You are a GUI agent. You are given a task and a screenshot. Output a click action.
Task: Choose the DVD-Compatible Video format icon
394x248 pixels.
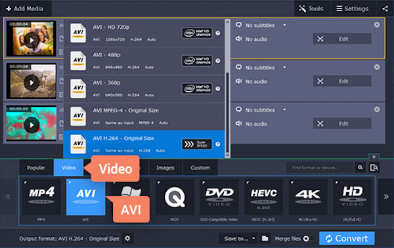(x=219, y=197)
